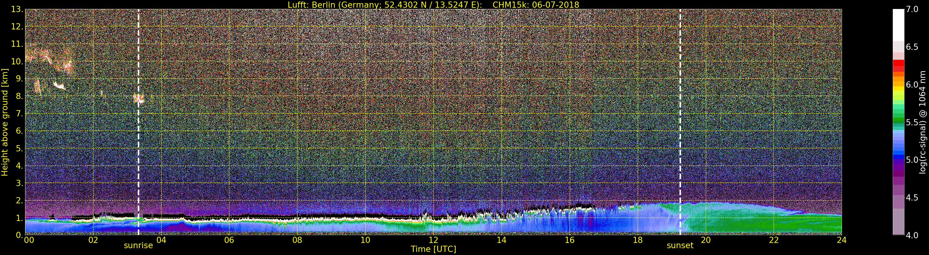
Task: Click the '7.' height axis tick label
Action: (19, 114)
